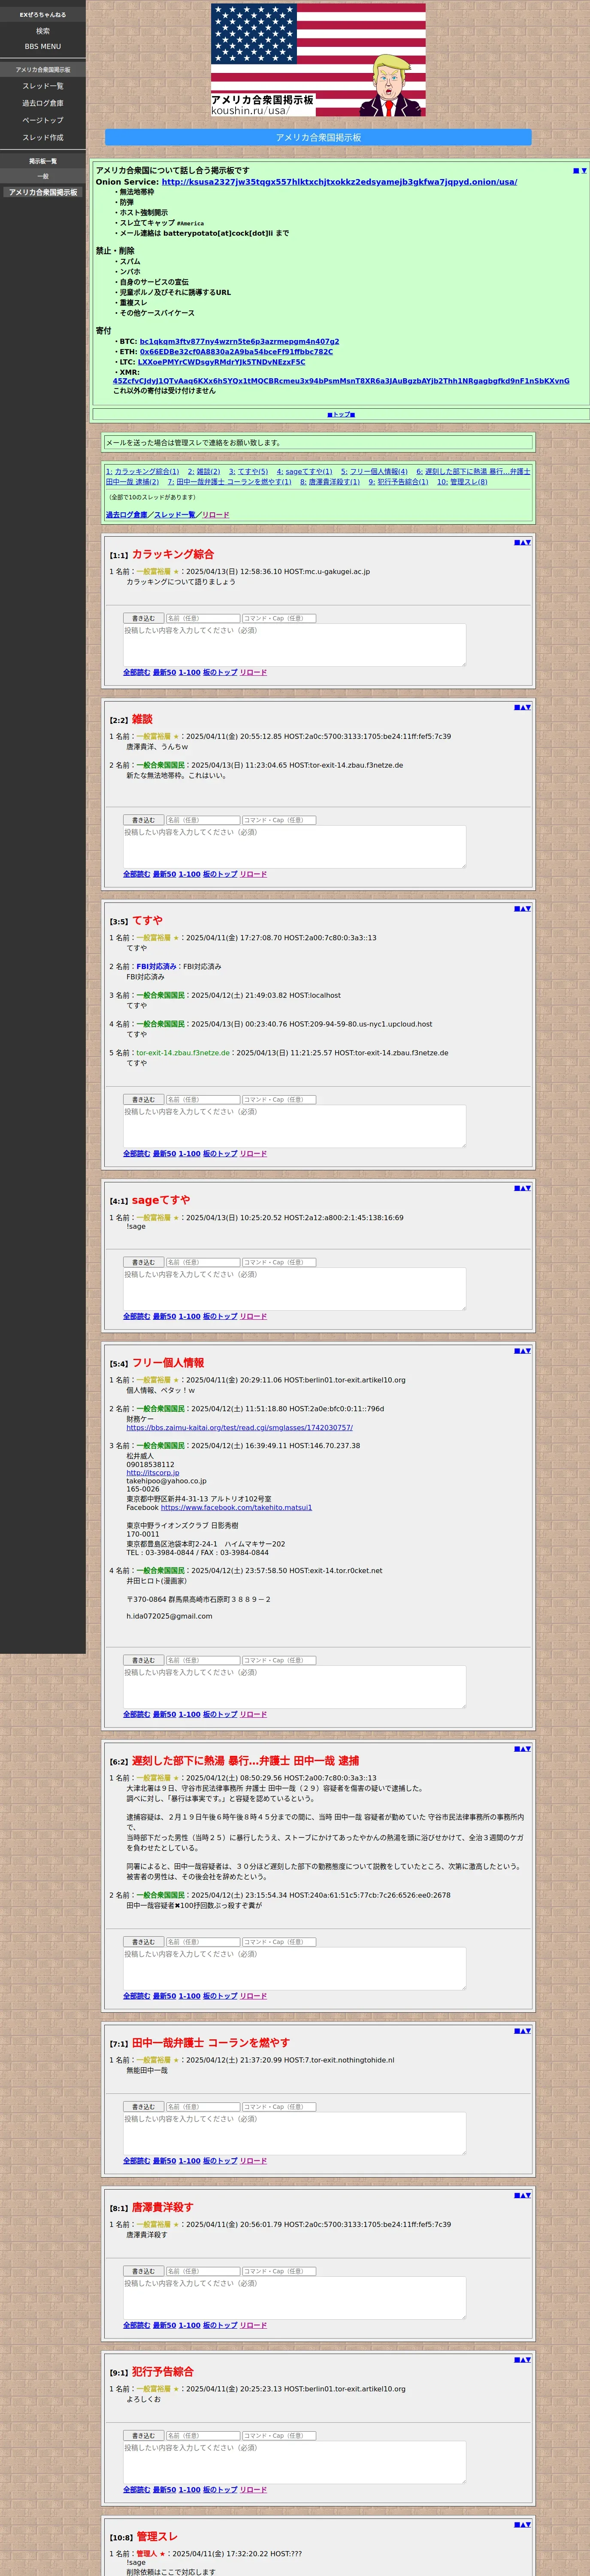This screenshot has height=2576, width=590.
Task: Click the ▲ icon of the sageてすや thread
Action: coord(522,1188)
